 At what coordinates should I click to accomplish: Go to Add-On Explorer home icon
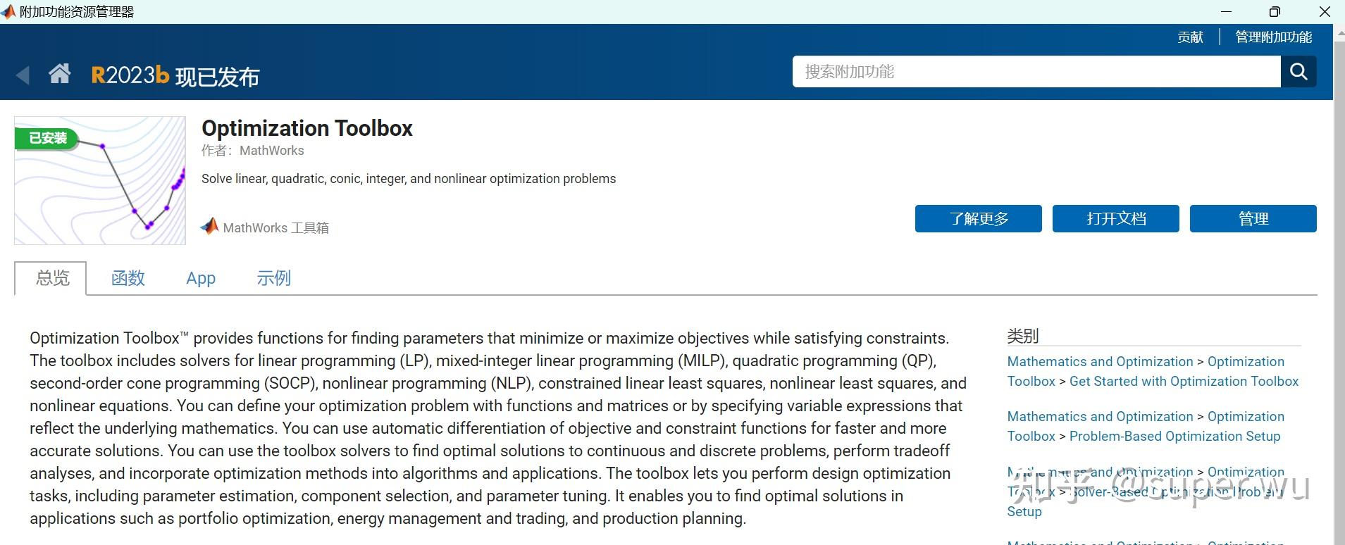60,73
